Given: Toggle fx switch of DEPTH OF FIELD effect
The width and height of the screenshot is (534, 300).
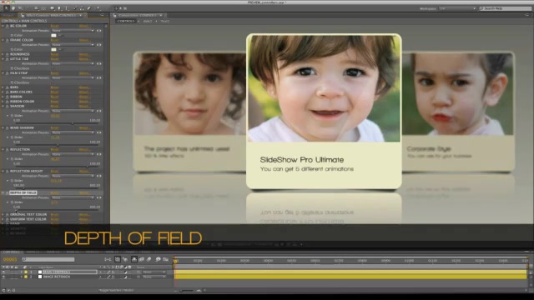Looking at the screenshot, I should pyautogui.click(x=7, y=192).
